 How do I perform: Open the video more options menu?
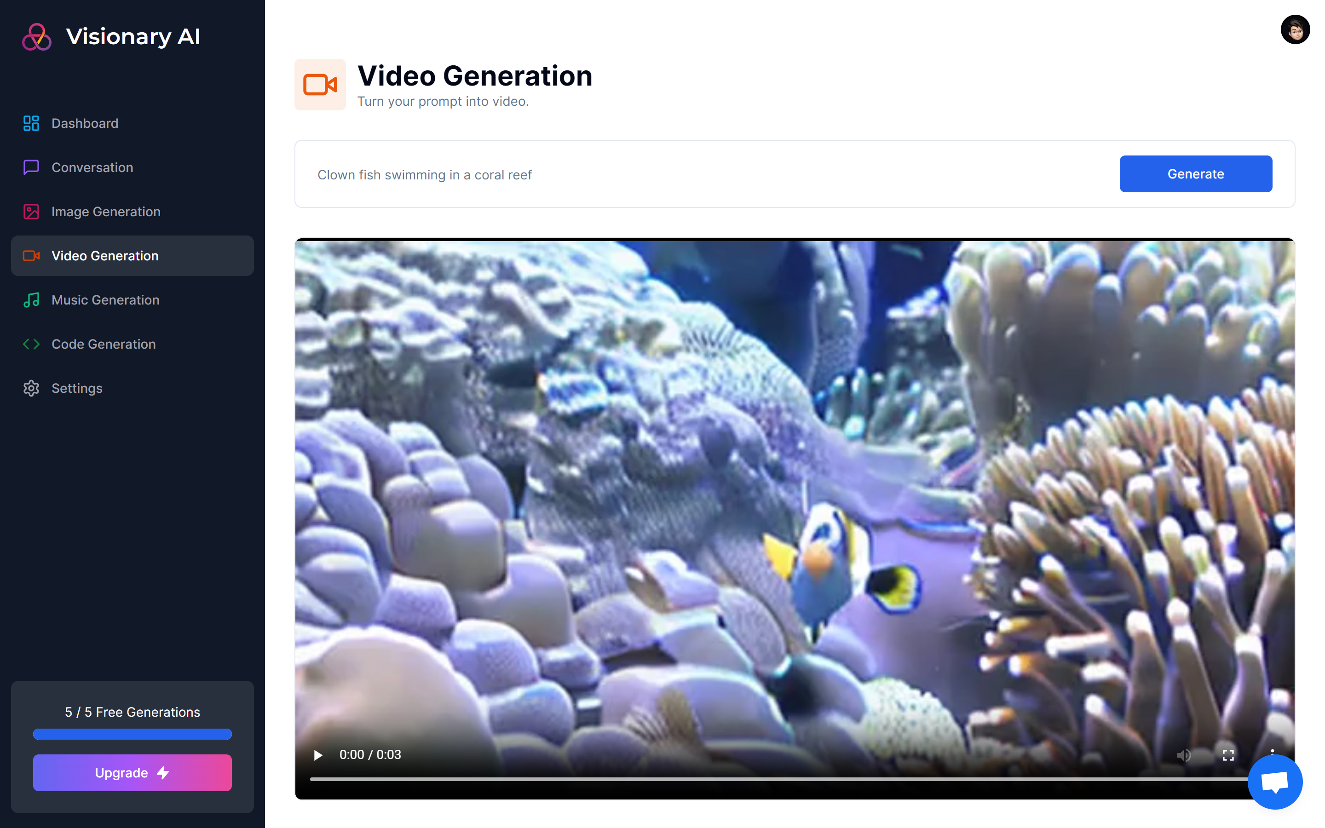pos(1272,751)
